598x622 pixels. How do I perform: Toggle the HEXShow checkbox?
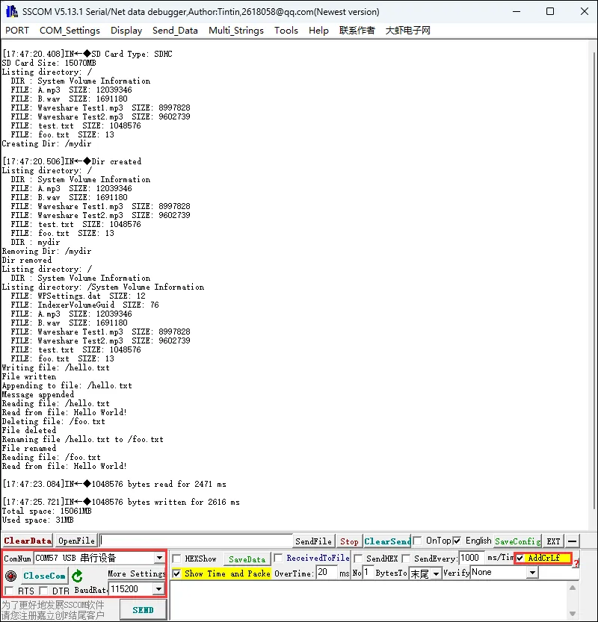click(x=177, y=559)
